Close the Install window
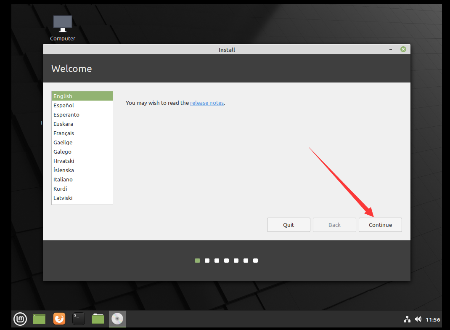This screenshot has height=330, width=450. (x=403, y=49)
